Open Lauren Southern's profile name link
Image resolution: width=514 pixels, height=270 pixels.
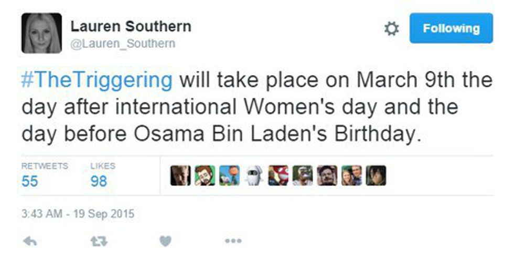click(x=131, y=26)
